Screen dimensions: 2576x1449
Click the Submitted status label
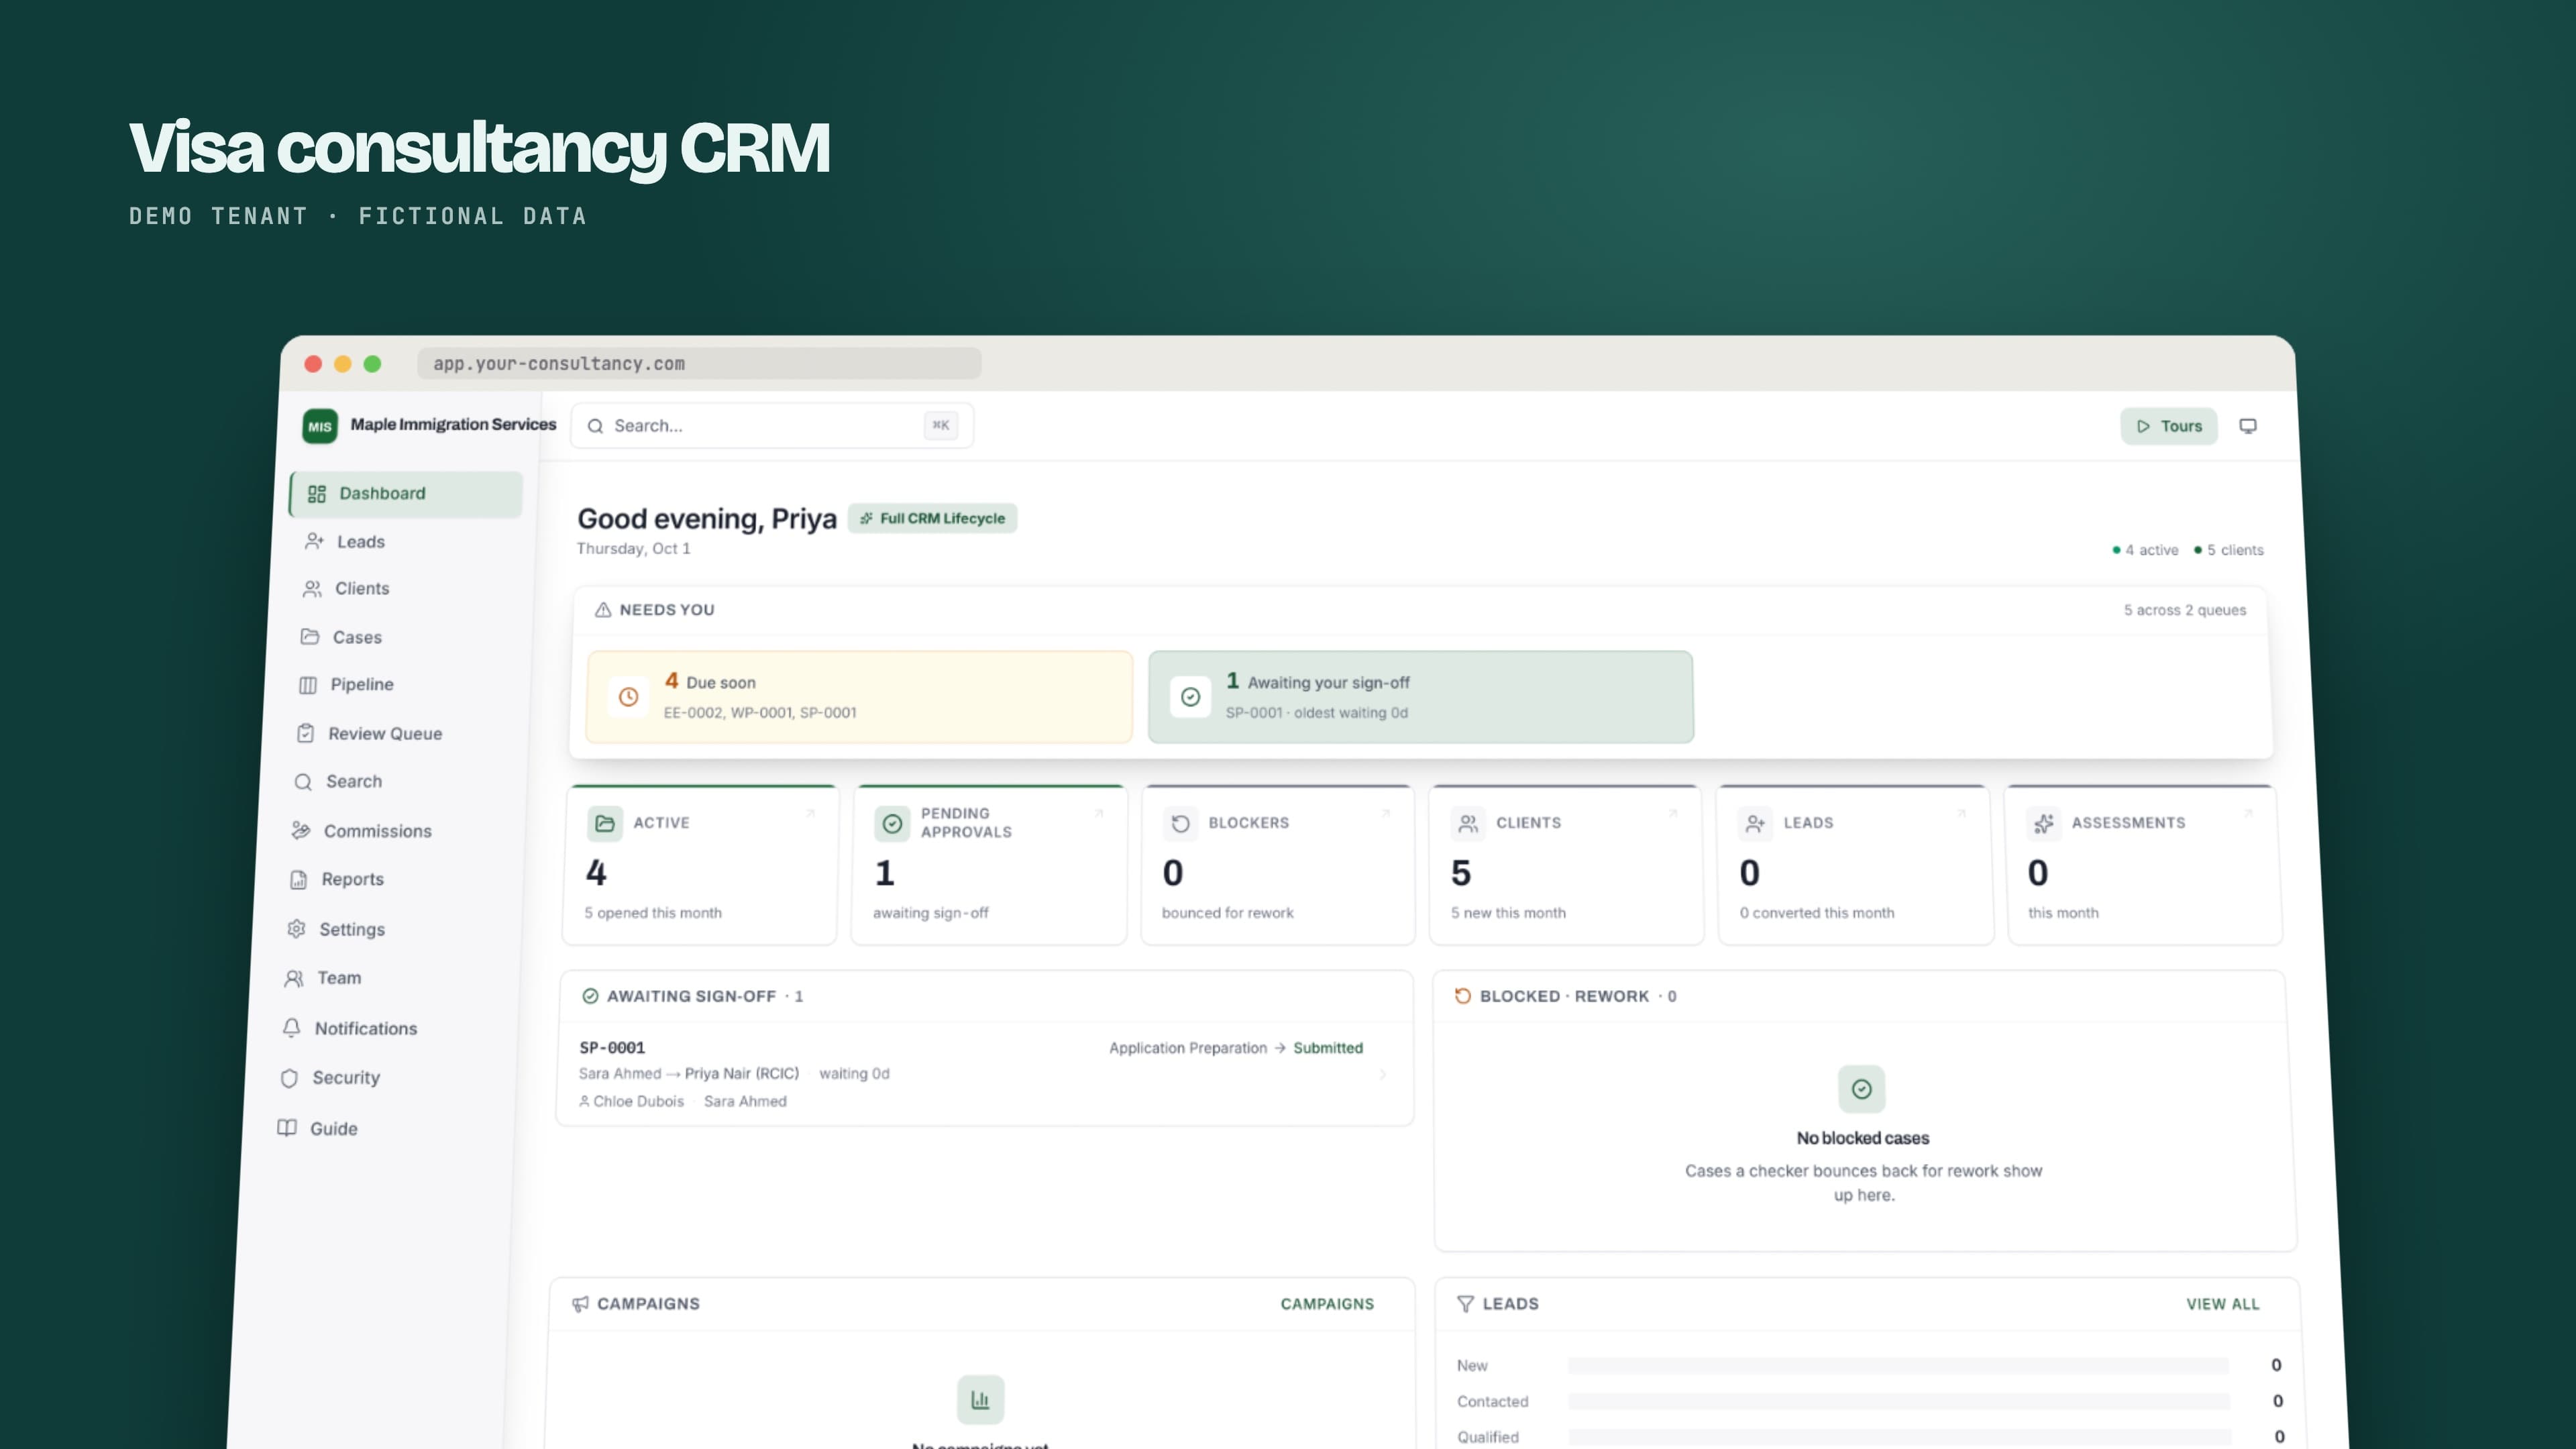tap(1328, 1048)
